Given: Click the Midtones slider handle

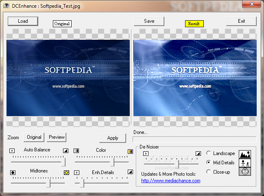Looking at the screenshot, I should [x=48, y=183].
